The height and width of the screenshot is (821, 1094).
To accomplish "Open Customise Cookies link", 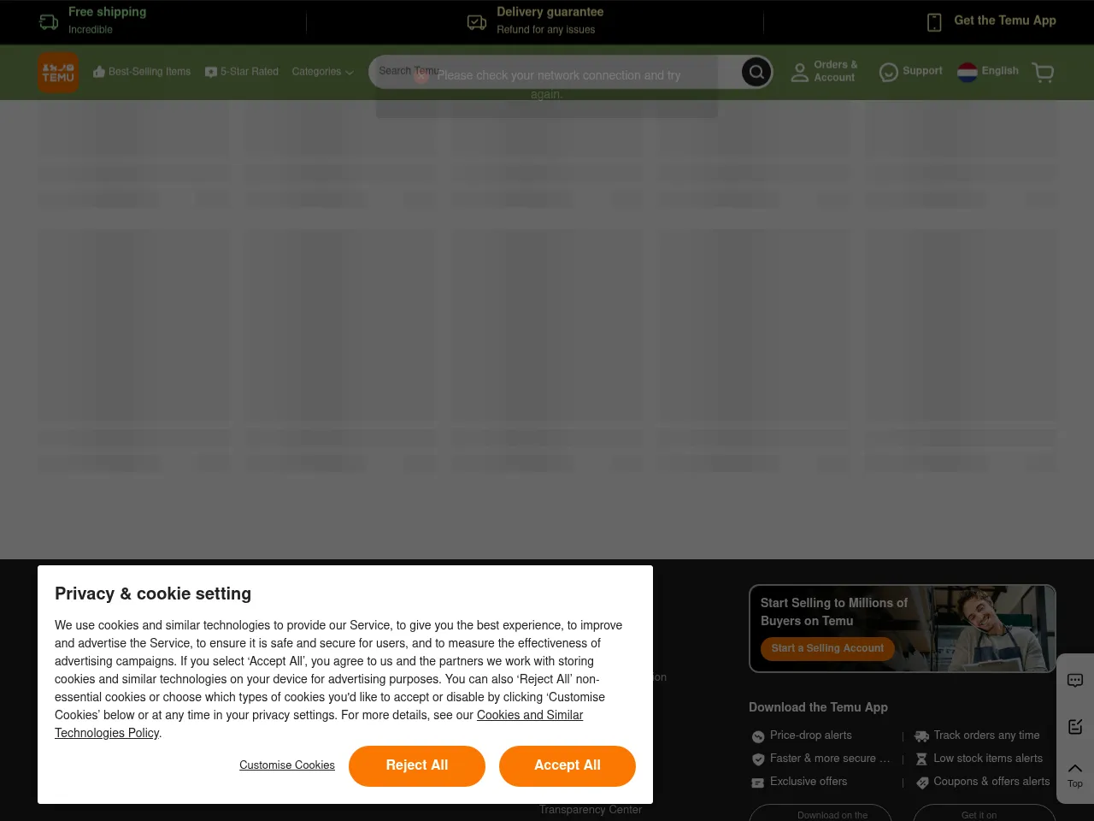I will coord(287,765).
